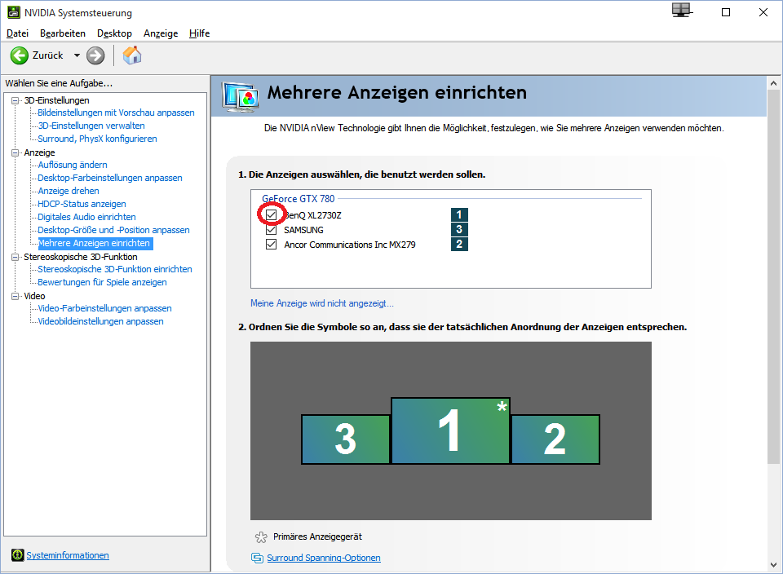This screenshot has width=783, height=574.
Task: Select Bildeinstellungen mit Vorschau anpassen
Action: 116,113
